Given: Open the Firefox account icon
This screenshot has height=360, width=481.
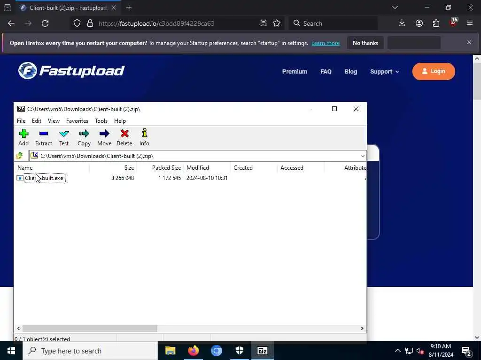Looking at the screenshot, I should (x=419, y=23).
